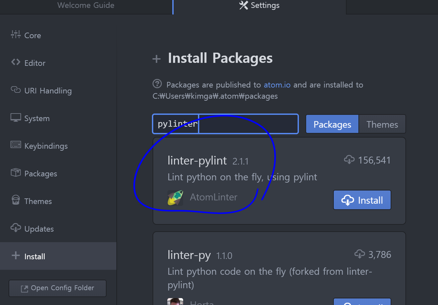Click the packages folder path text

[215, 96]
